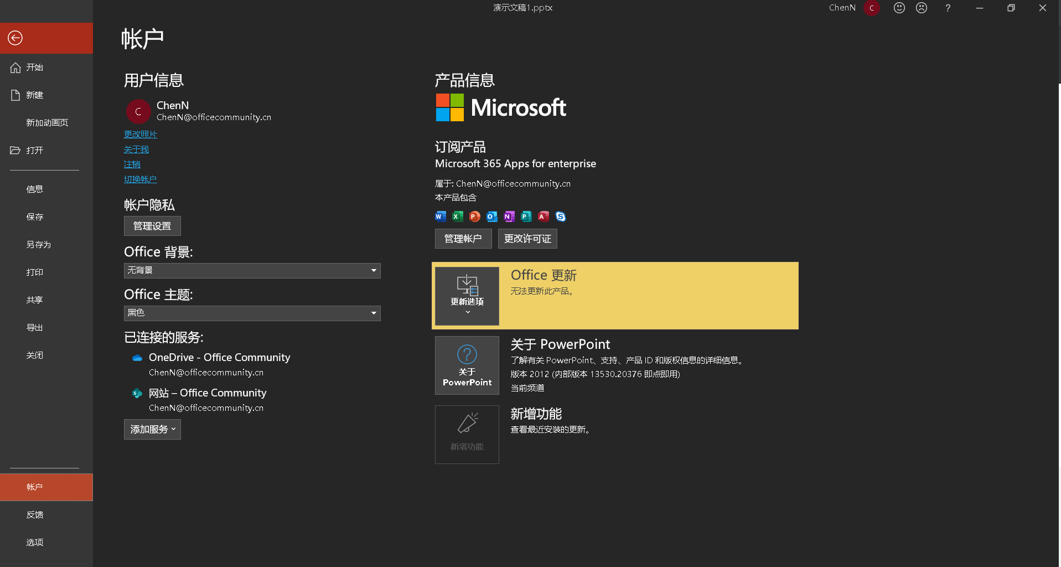Image resolution: width=1061 pixels, height=567 pixels.
Task: Open 选项 from the sidebar
Action: pyautogui.click(x=46, y=543)
